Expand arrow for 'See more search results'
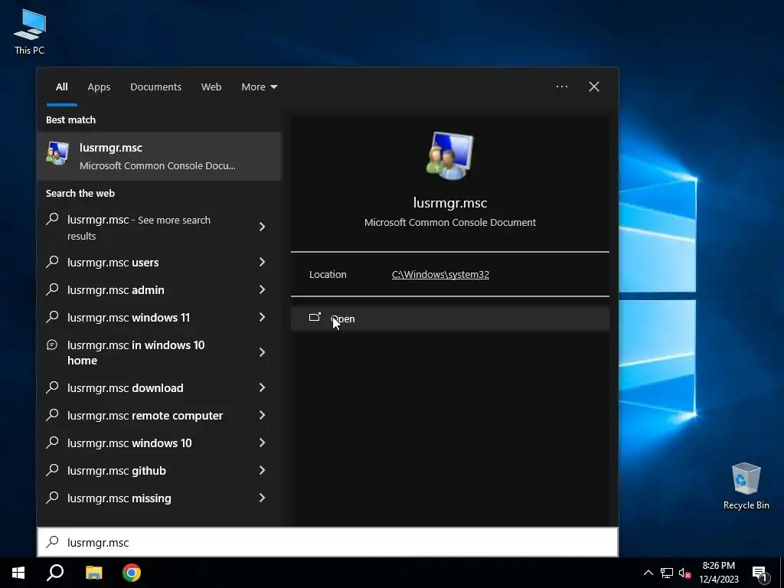This screenshot has width=784, height=588. pos(262,227)
